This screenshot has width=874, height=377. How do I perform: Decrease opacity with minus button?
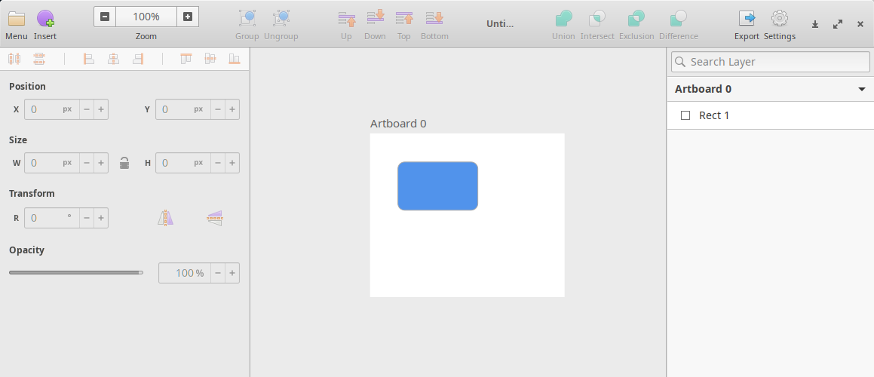tap(218, 273)
